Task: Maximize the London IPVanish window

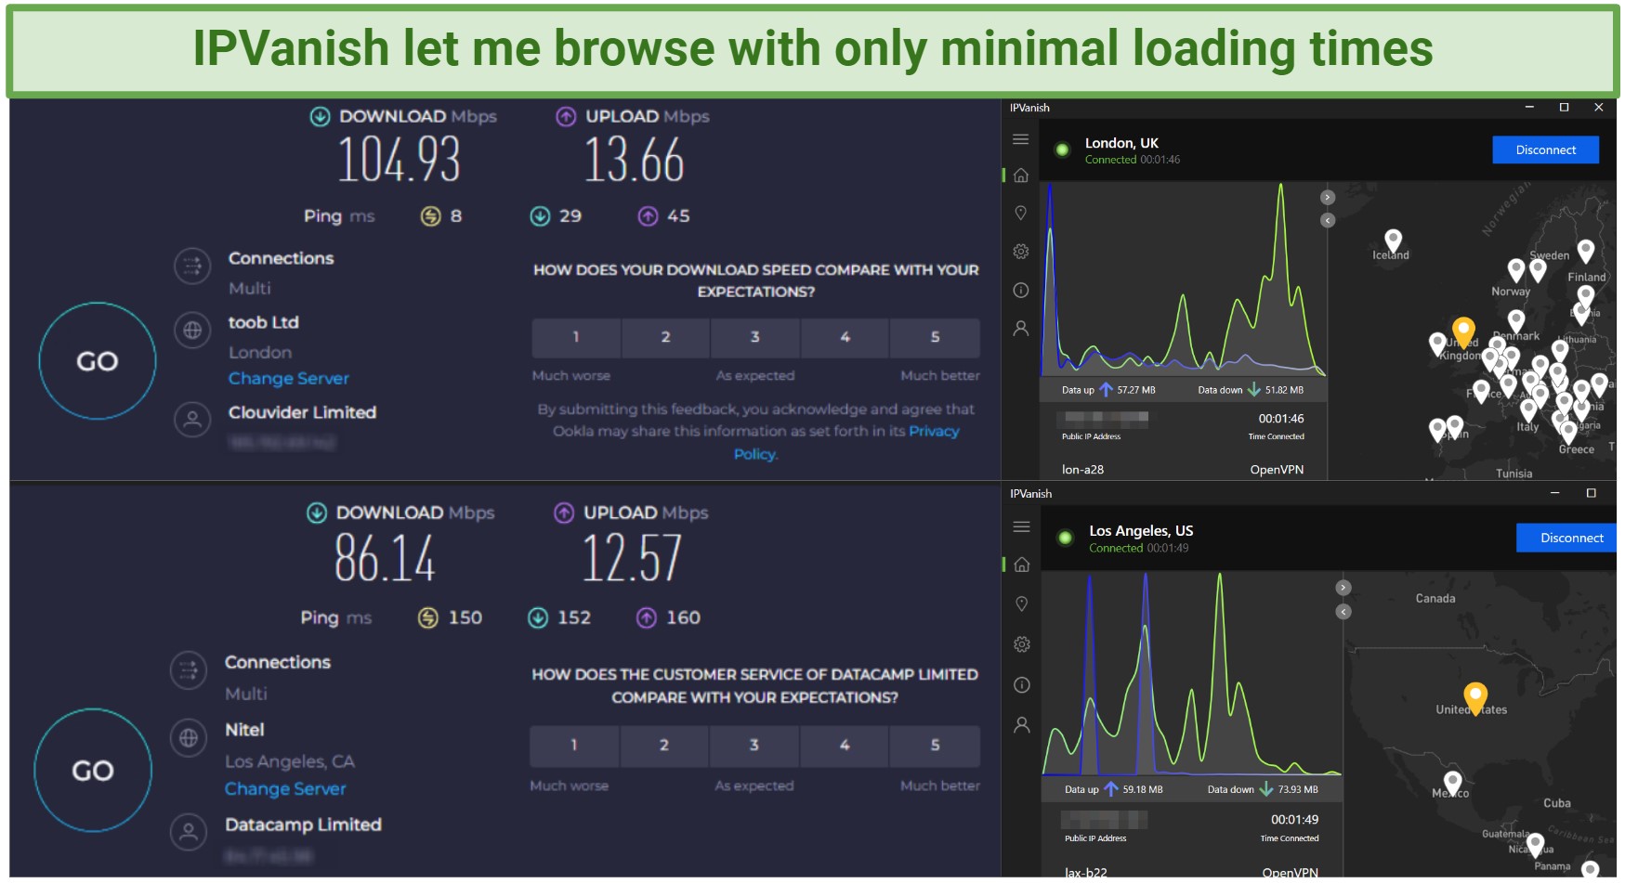Action: tap(1564, 108)
